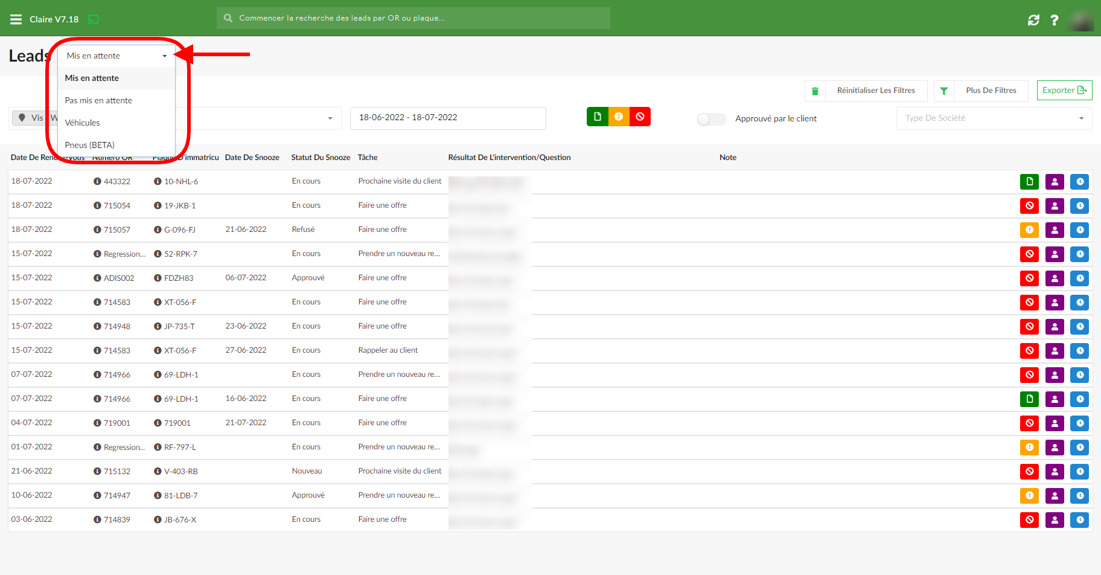Click red blocked icon on row 715054
This screenshot has width=1101, height=575.
1029,206
